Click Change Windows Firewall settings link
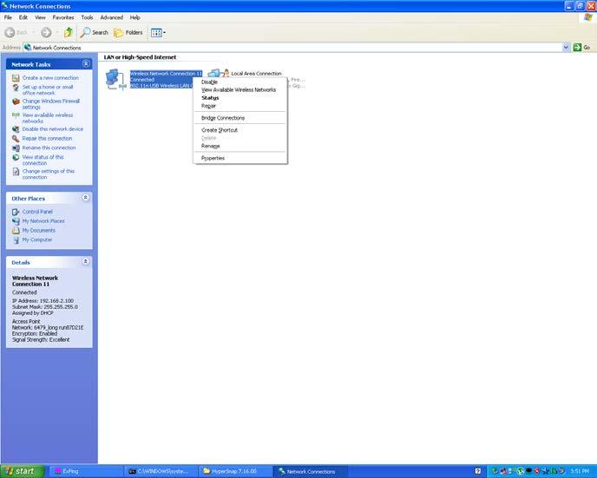597x478 pixels. coord(50,104)
